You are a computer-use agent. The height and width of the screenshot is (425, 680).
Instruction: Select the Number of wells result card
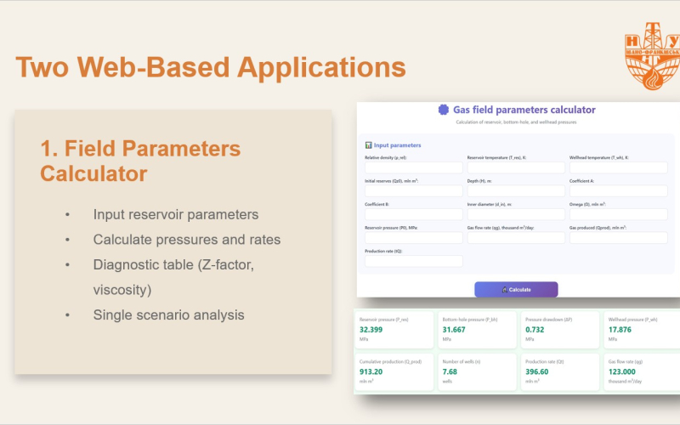click(x=477, y=372)
